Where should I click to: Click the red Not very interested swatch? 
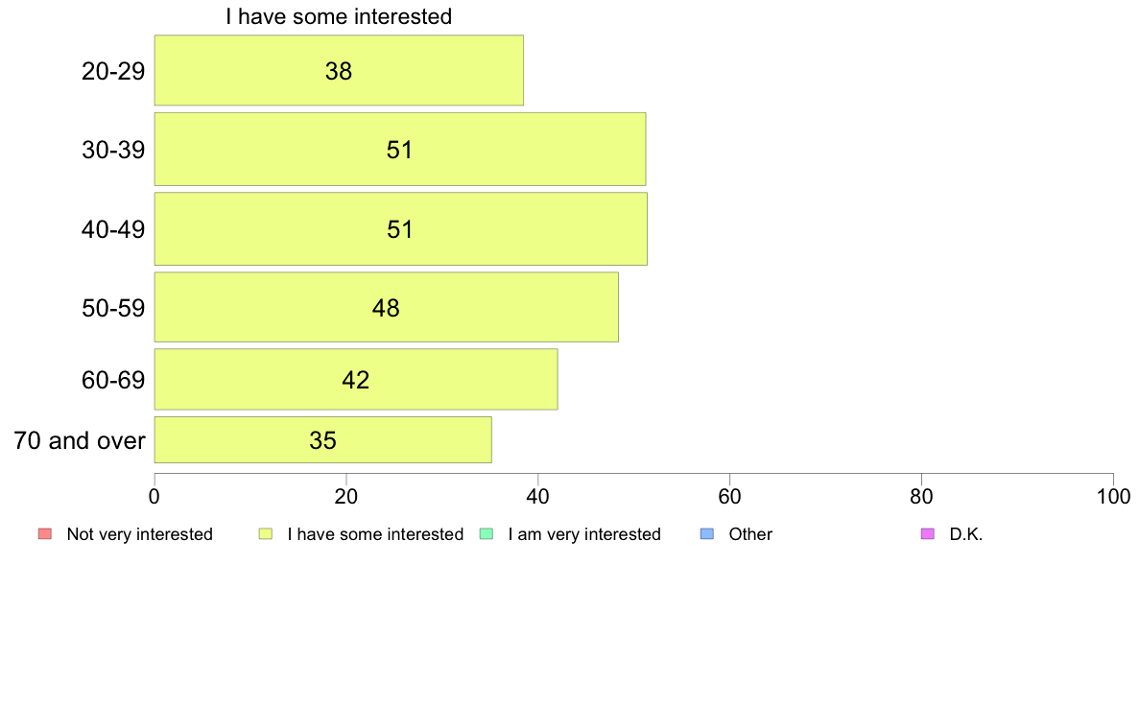pos(45,533)
